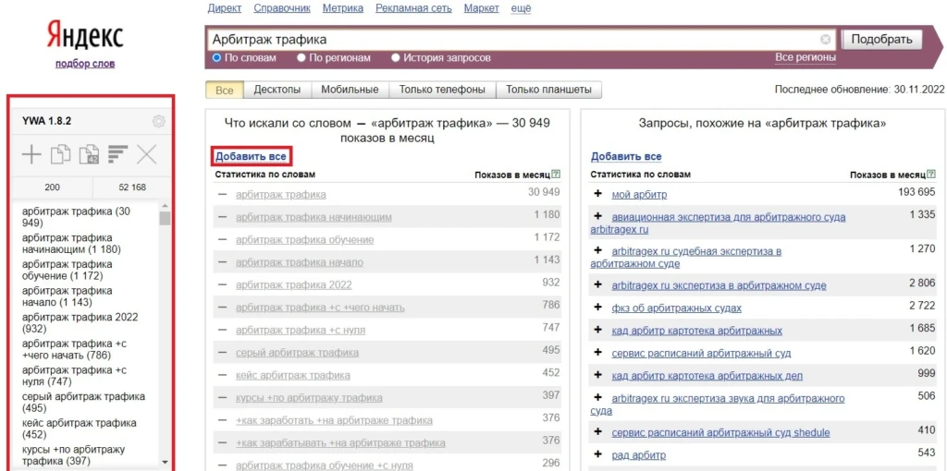Copy the YWA phrase list icon

point(60,155)
